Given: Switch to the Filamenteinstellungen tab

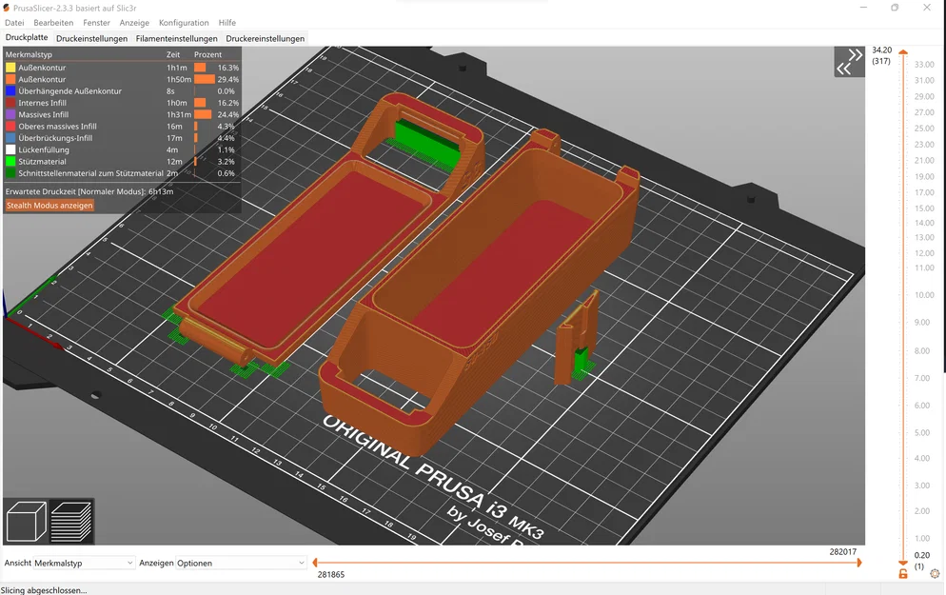Looking at the screenshot, I should 176,38.
